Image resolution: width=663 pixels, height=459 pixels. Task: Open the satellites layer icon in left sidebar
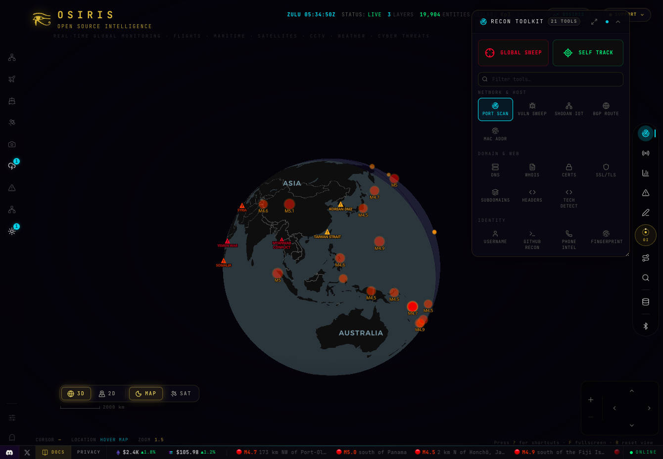[12, 123]
